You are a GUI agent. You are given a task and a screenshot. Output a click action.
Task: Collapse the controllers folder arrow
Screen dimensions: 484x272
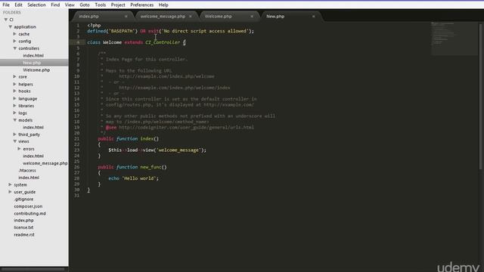14,48
